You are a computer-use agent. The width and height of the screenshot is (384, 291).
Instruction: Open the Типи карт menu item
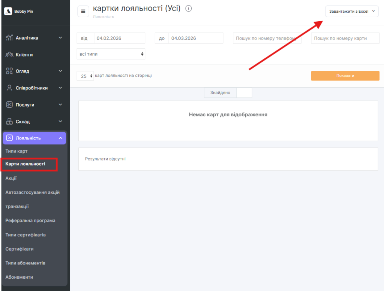16,151
